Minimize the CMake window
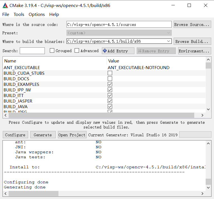The height and width of the screenshot is (199, 214). (173, 5)
